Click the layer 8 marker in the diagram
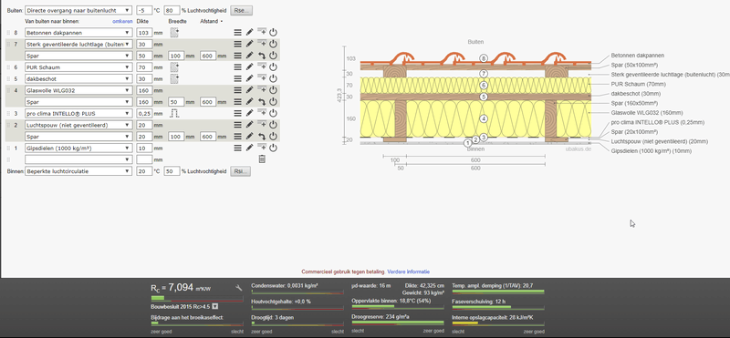Image resolution: width=730 pixels, height=338 pixels. (x=485, y=58)
